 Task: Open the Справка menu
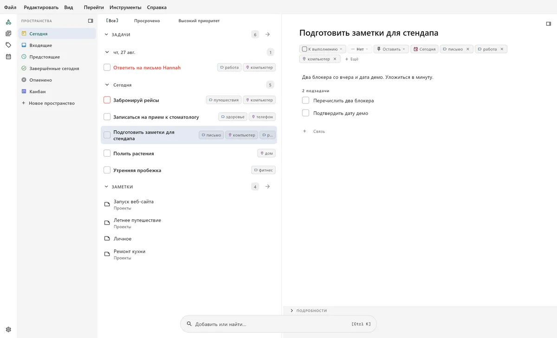(157, 7)
